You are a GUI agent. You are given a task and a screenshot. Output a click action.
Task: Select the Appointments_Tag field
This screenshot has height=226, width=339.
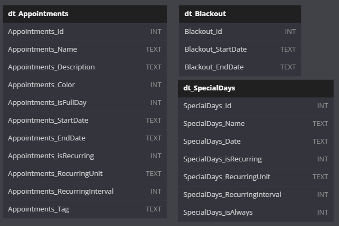coord(84,209)
